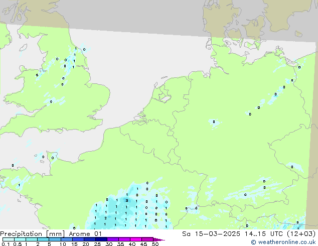The height and width of the screenshot is (246, 318).
Task: Pick the 15–20 mm legend color swatch
Action: click(78, 239)
